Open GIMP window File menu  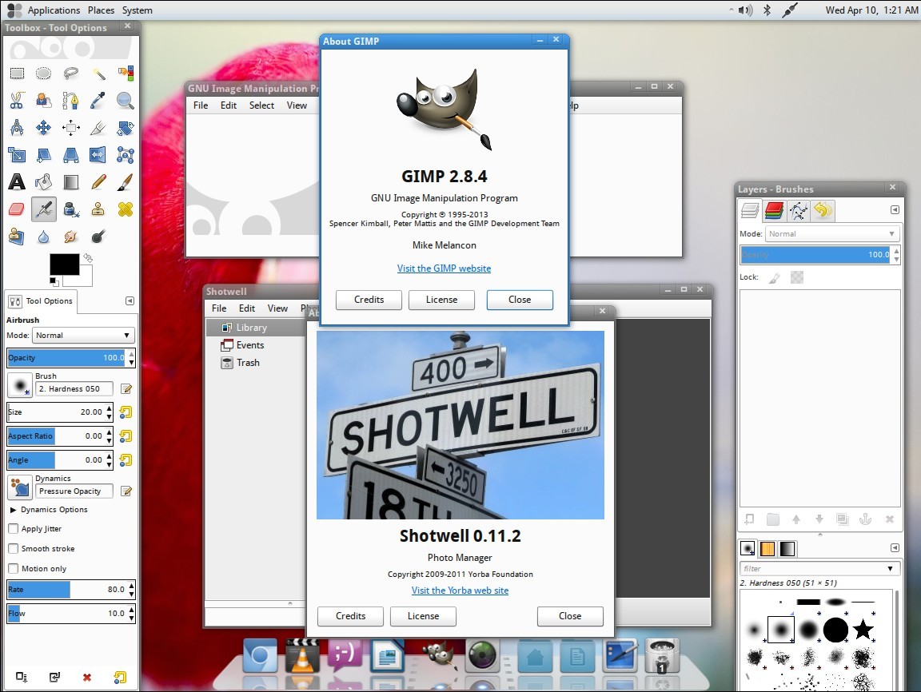coord(201,105)
